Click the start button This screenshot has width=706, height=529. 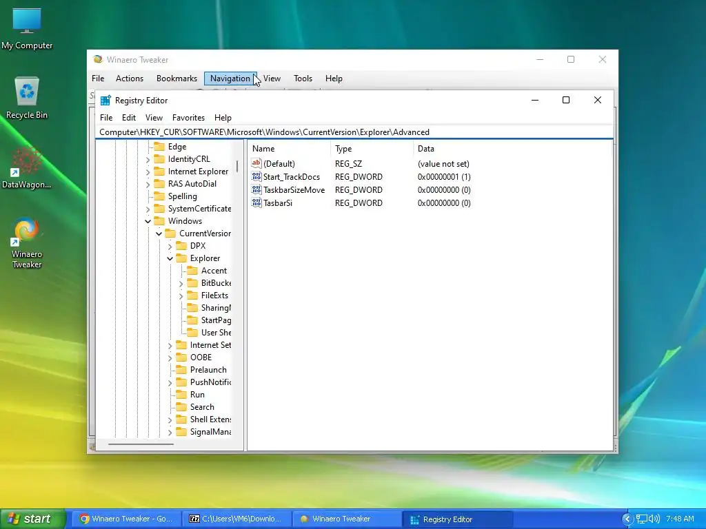click(32, 519)
